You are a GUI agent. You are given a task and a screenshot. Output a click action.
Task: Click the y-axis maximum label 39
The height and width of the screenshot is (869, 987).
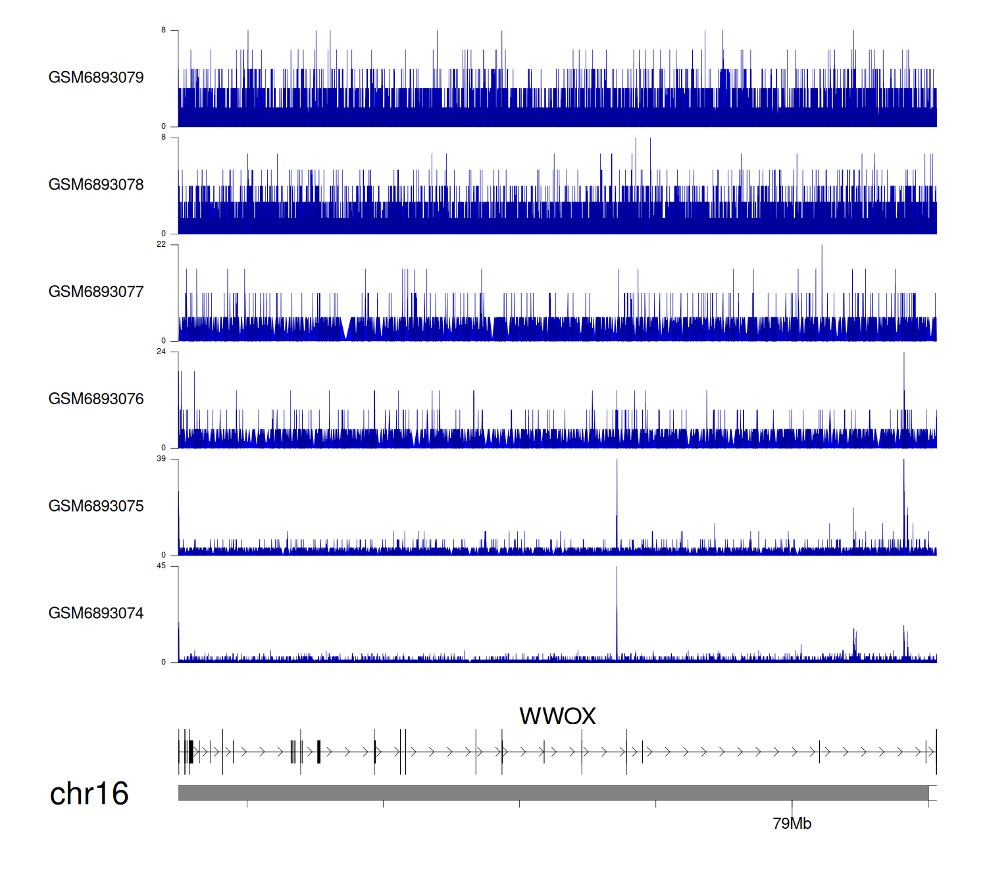pyautogui.click(x=161, y=459)
